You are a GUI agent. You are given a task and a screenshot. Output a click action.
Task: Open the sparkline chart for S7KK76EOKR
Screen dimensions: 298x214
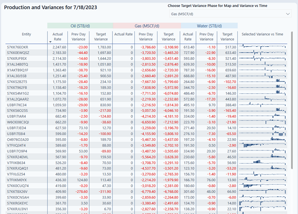(x=262, y=47)
